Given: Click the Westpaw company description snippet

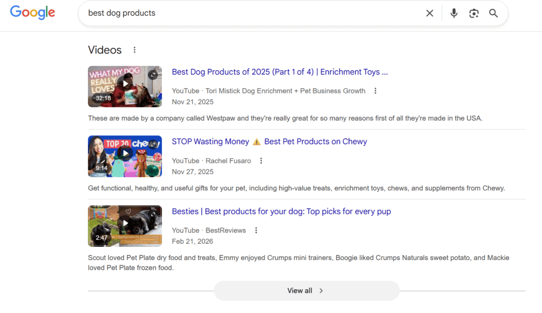Looking at the screenshot, I should click(285, 118).
